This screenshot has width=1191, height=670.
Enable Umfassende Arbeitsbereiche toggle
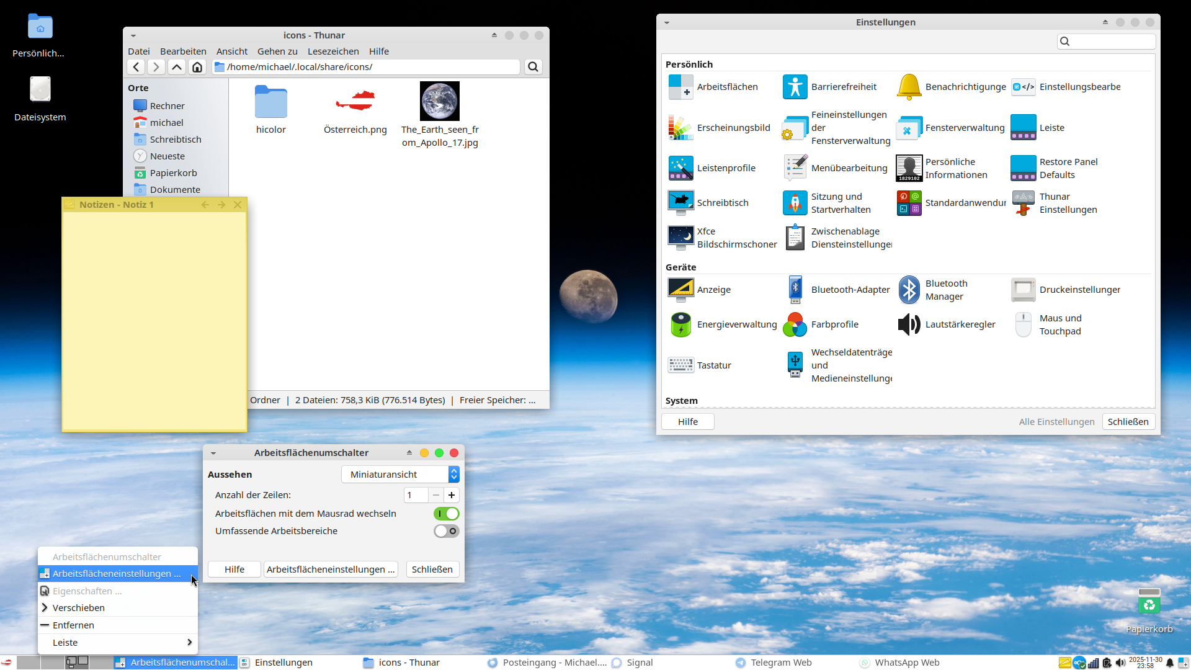(446, 531)
